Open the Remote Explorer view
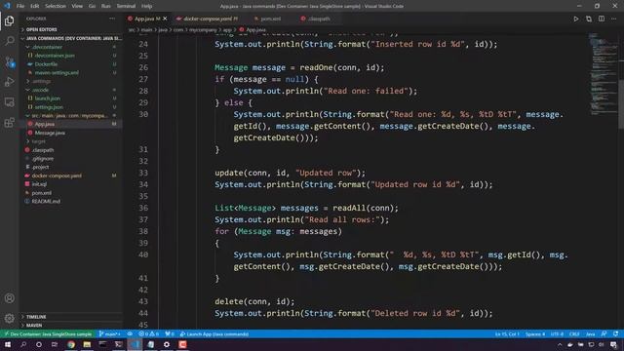The height and width of the screenshot is (351, 624). pos(9,101)
